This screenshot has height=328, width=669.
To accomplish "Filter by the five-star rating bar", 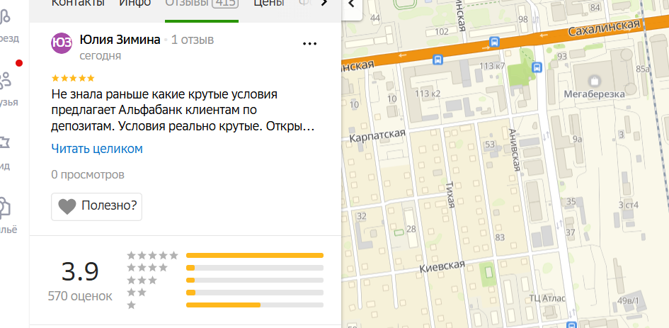I will (255, 256).
